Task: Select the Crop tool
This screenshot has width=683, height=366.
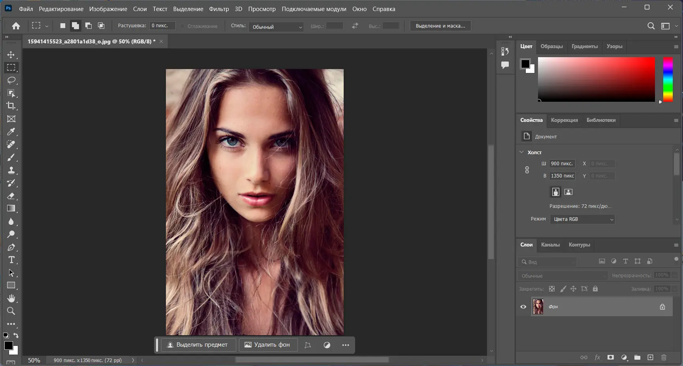Action: coord(11,106)
